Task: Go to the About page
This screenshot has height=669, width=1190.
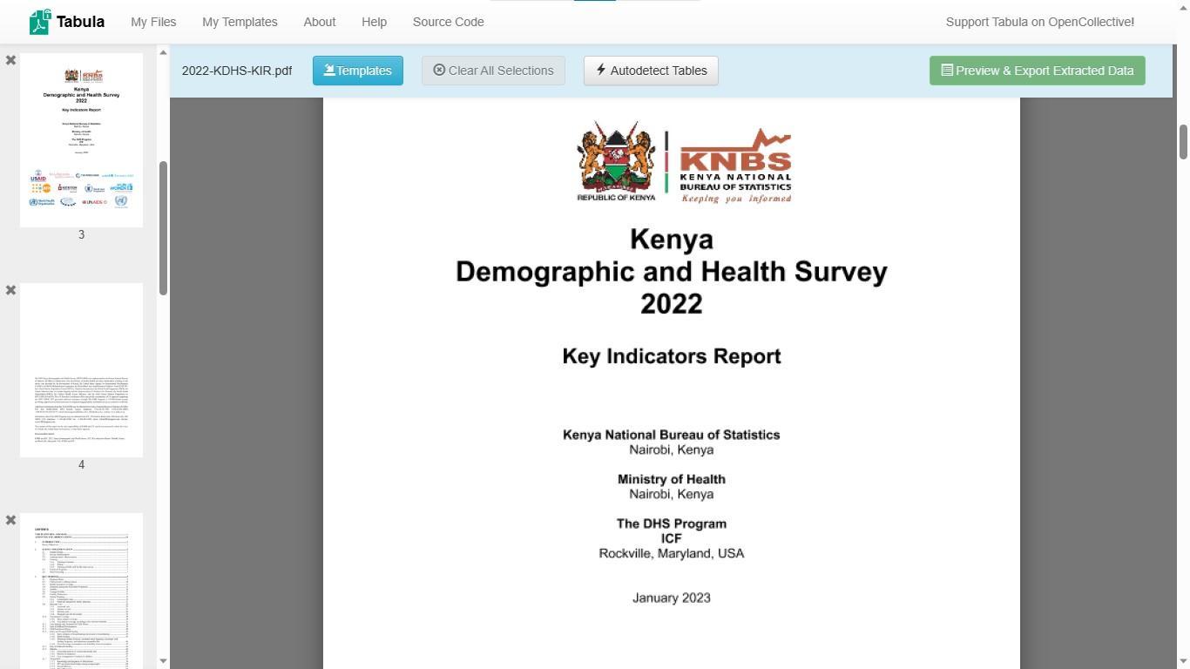Action: click(x=320, y=22)
